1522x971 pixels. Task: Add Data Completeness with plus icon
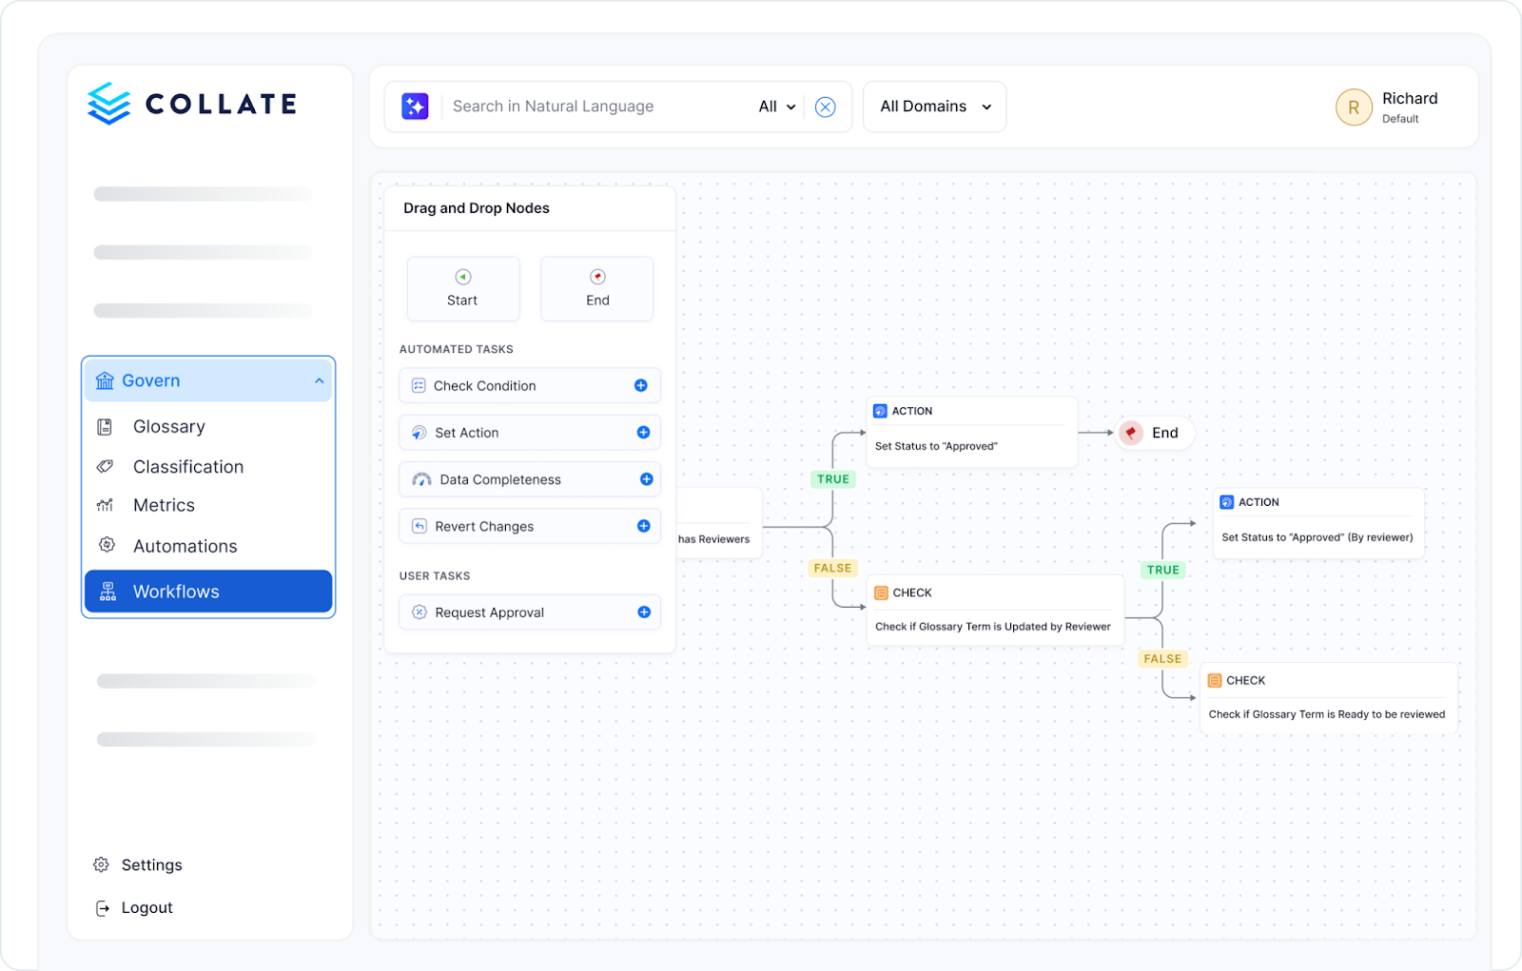tap(646, 479)
